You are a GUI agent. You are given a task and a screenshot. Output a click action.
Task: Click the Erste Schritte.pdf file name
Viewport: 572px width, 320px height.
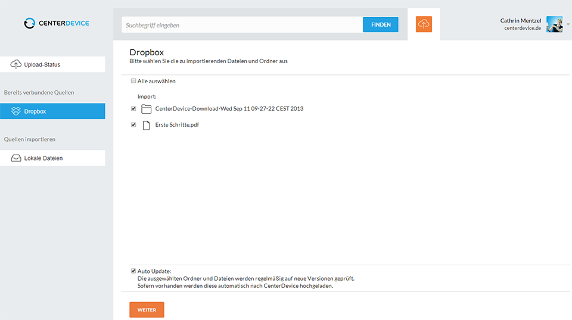[177, 124]
